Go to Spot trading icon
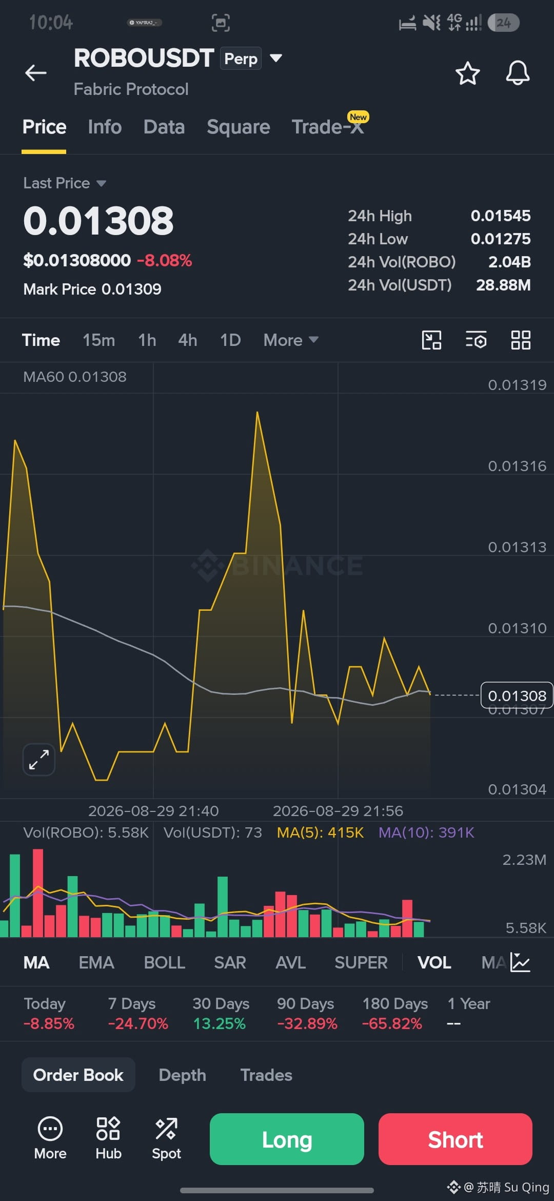 click(166, 1138)
